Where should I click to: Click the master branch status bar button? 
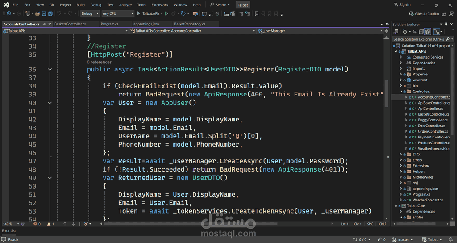(403, 239)
